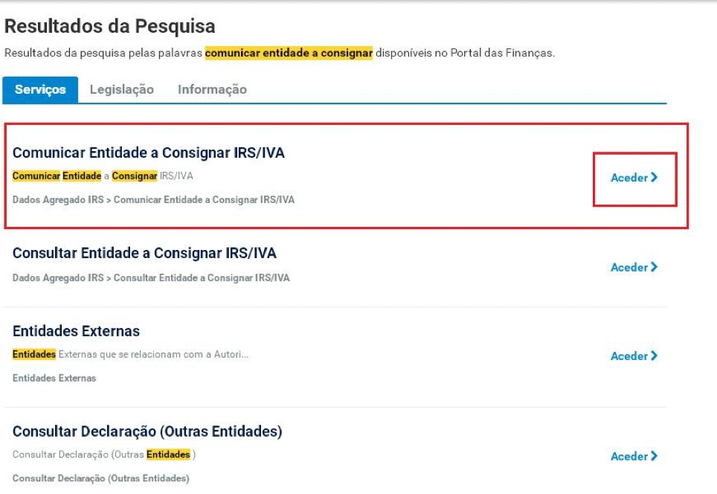
Task: Click the chevron arrow for Consultar Entidade result
Action: pos(655,267)
